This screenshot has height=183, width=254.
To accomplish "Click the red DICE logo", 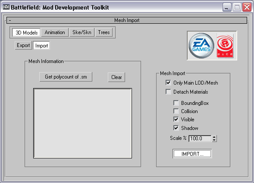I will click(225, 46).
